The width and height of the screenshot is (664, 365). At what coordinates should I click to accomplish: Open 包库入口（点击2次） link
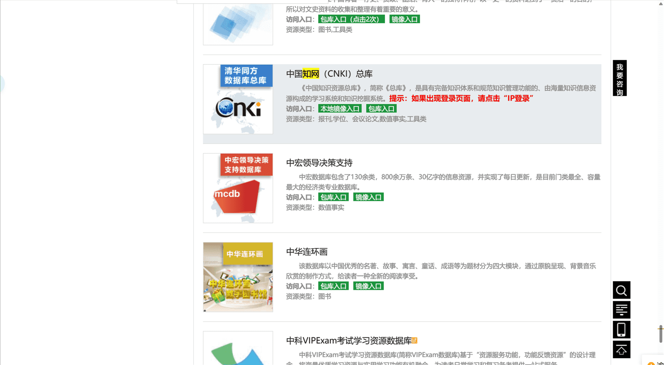point(351,19)
